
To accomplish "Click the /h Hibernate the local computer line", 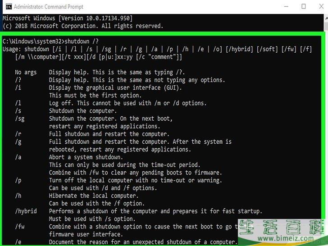I will [77, 196].
